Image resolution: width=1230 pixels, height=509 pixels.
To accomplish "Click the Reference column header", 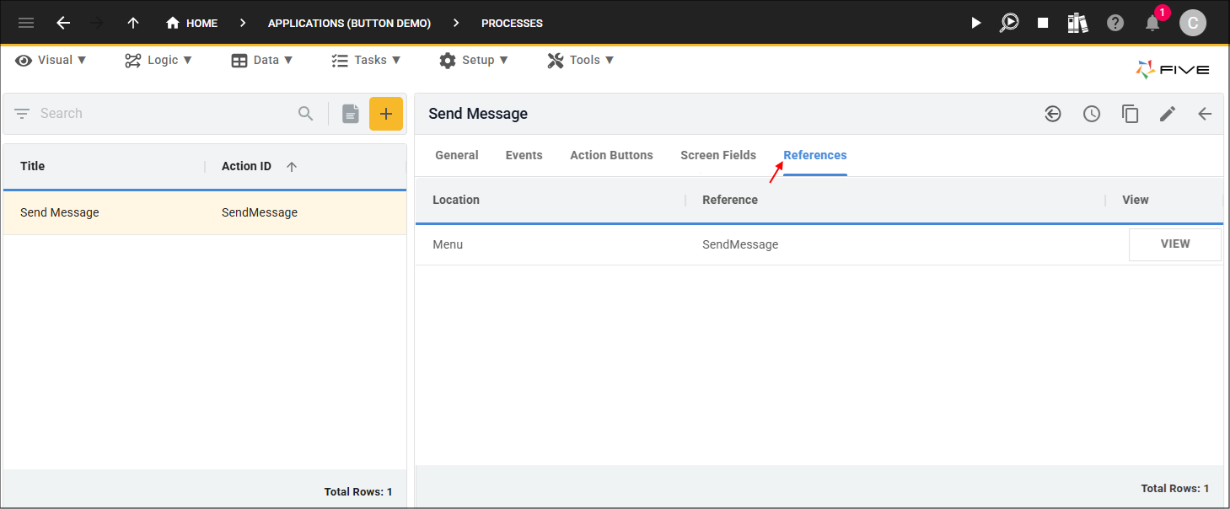I will (x=730, y=200).
